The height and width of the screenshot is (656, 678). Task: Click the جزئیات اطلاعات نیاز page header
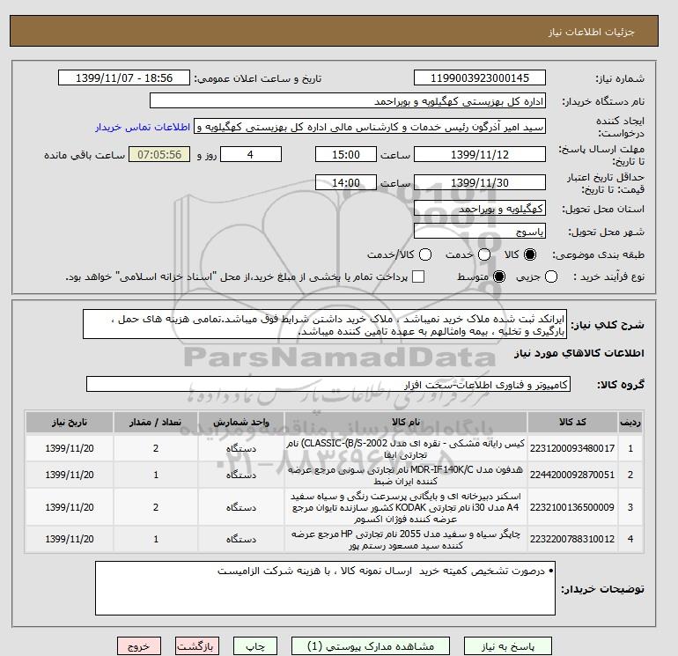click(591, 32)
